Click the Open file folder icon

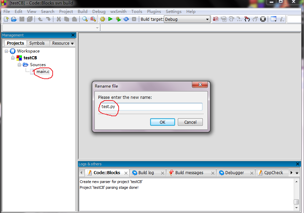[x=14, y=19]
